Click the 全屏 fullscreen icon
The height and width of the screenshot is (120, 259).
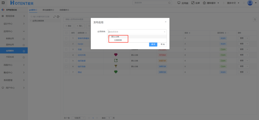tap(193, 3)
